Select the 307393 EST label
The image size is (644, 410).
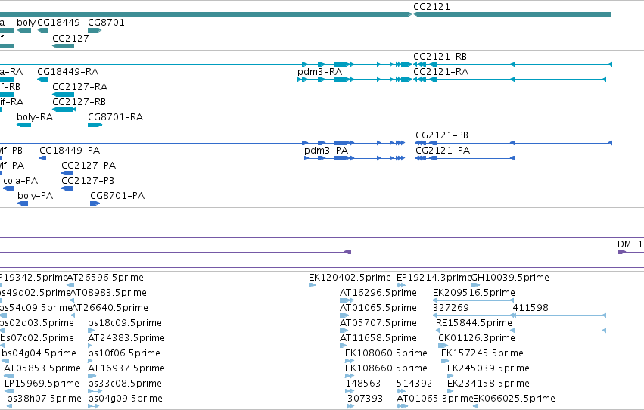click(365, 399)
